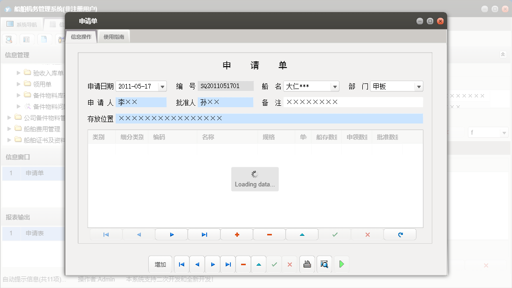Select the print icon in the bottom toolbar
This screenshot has width=512, height=288.
[307, 264]
